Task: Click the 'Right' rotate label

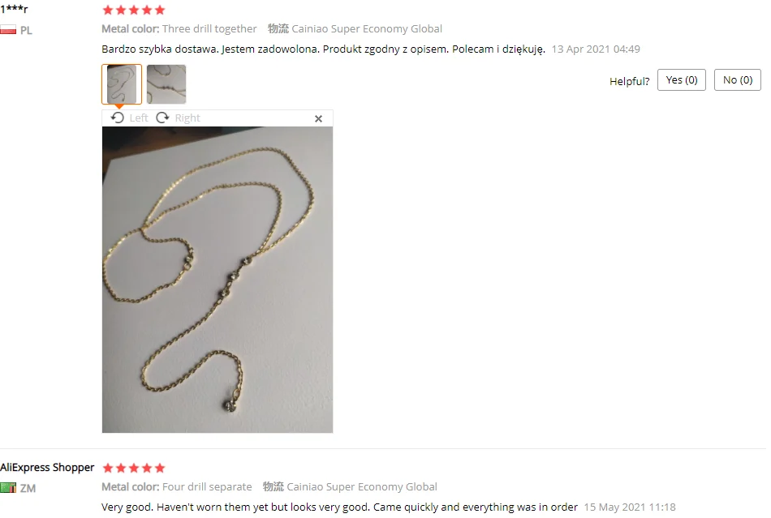Action: pyautogui.click(x=187, y=118)
